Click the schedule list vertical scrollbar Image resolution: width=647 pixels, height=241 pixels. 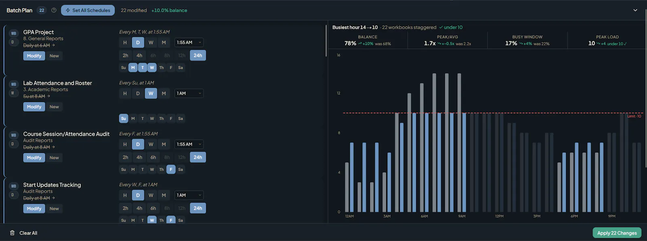click(326, 41)
